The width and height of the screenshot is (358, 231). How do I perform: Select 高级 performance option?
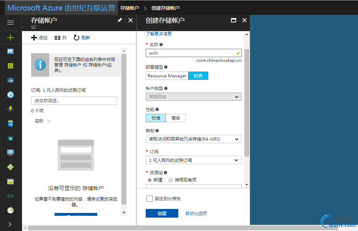(176, 118)
